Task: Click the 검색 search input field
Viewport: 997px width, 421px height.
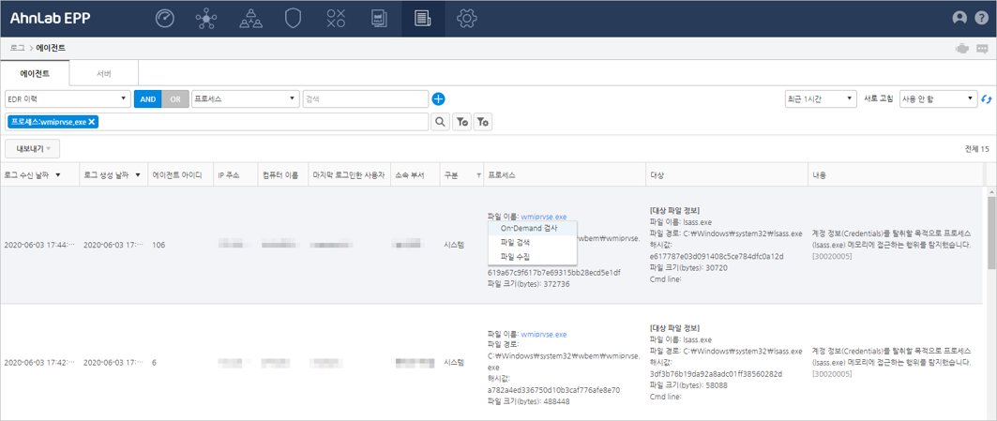Action: click(x=365, y=99)
